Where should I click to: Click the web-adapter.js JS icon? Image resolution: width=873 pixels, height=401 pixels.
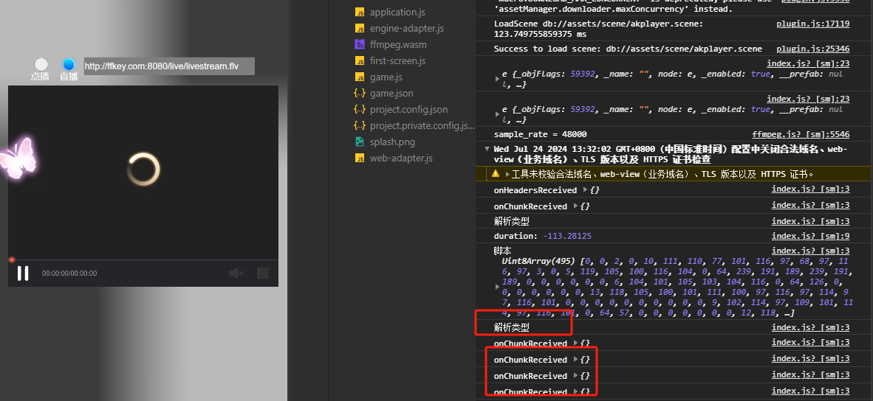pyautogui.click(x=360, y=158)
